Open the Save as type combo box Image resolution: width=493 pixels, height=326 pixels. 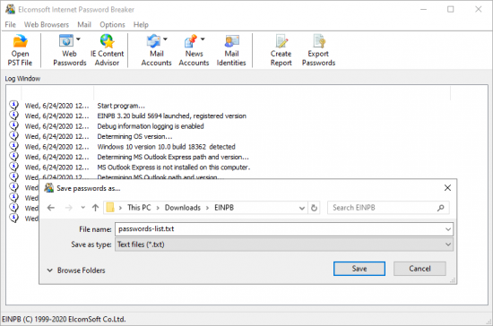pos(284,244)
